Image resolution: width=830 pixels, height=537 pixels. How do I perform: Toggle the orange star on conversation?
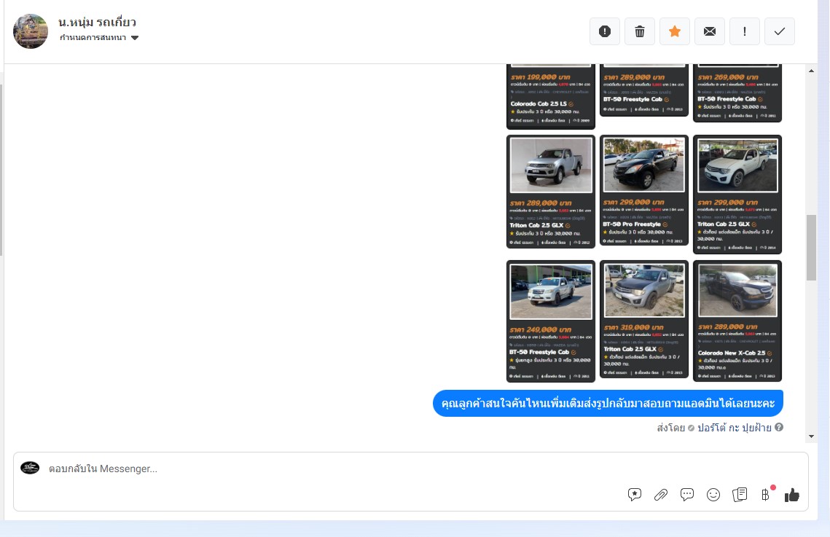(x=675, y=31)
